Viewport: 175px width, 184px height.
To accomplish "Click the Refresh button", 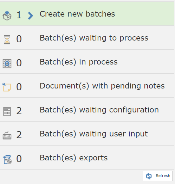I will [157, 176].
